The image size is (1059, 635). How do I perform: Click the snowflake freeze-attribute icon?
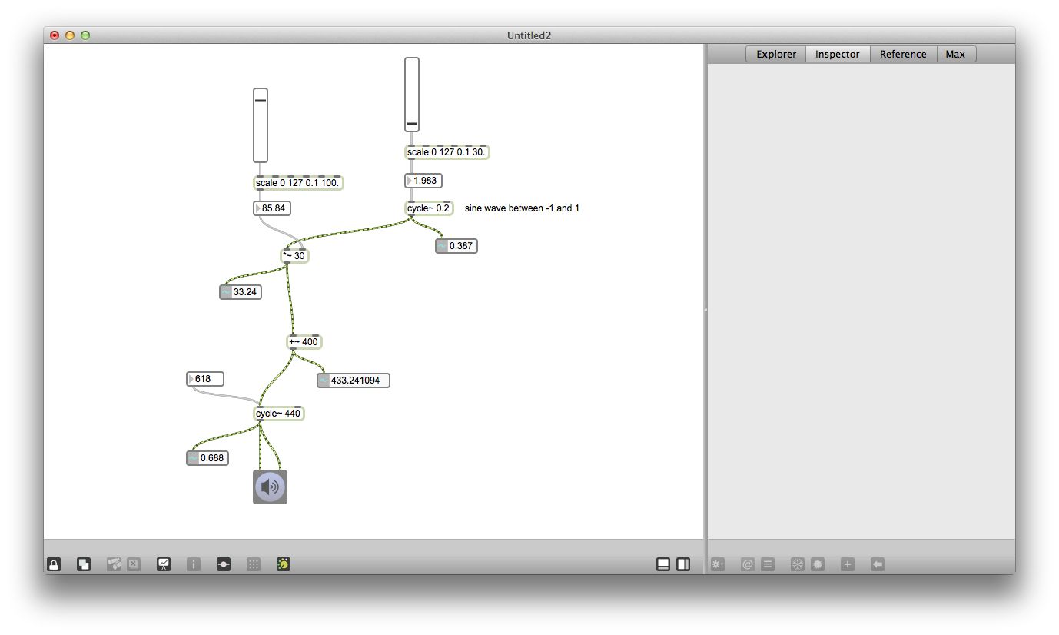coord(797,564)
